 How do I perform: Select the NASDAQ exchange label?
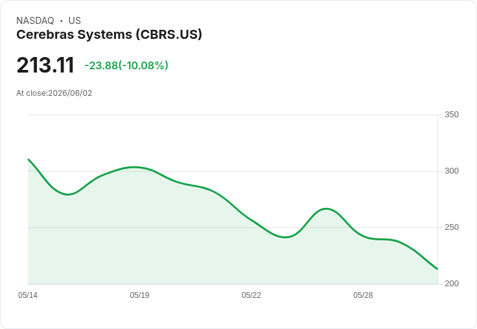tap(35, 20)
